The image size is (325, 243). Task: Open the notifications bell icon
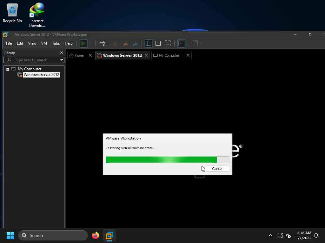point(316,235)
